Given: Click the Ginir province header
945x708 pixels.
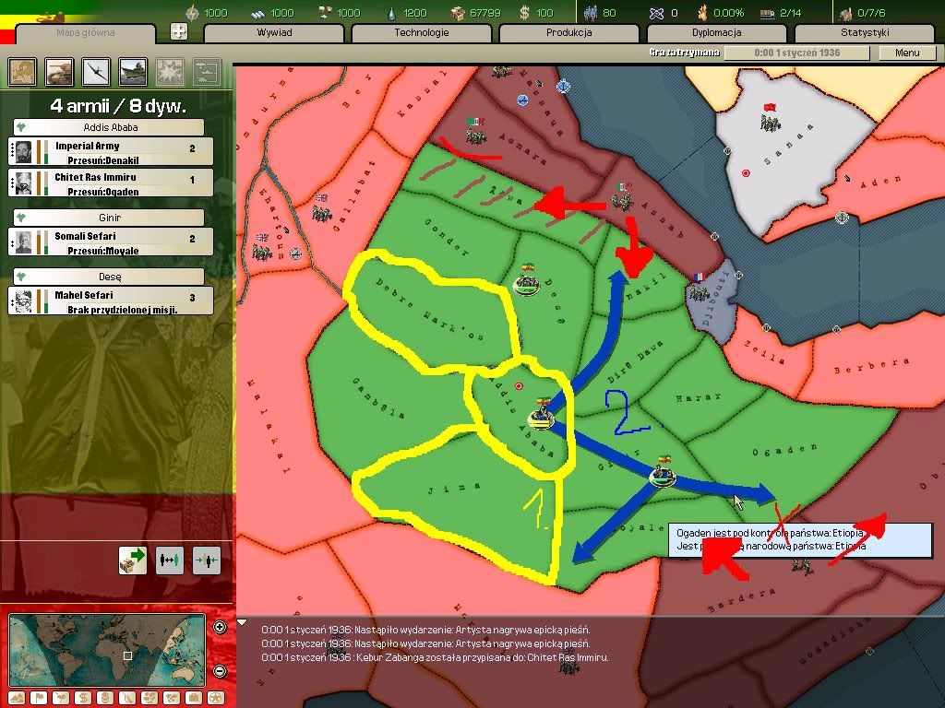Looking at the screenshot, I should point(109,218).
